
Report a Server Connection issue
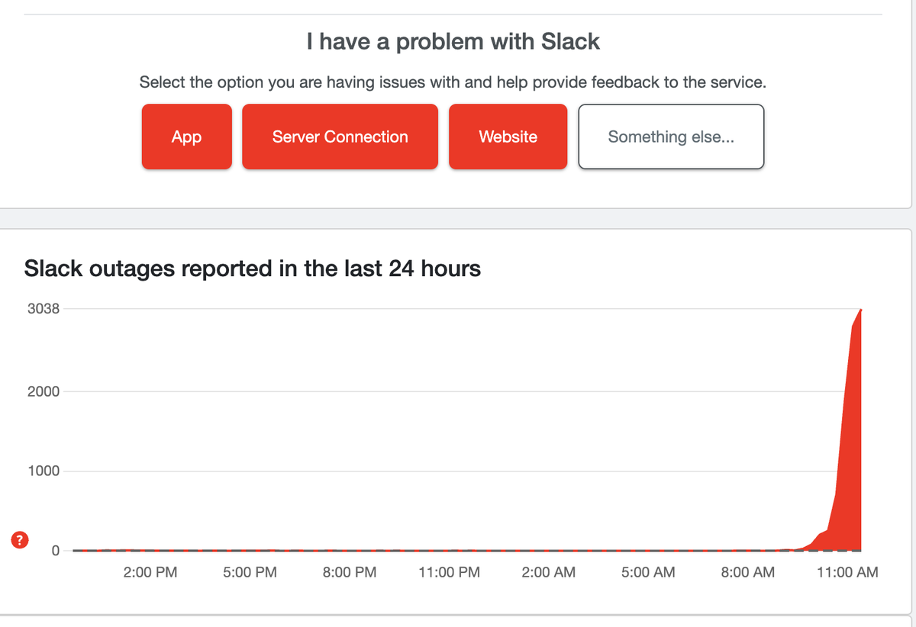coord(340,137)
